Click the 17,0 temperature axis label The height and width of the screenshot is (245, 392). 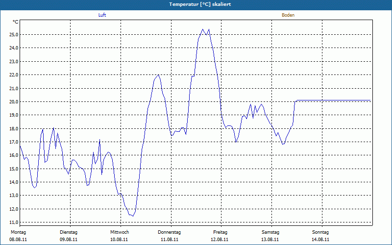coord(14,142)
